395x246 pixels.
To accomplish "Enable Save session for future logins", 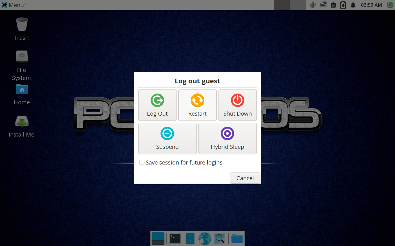I will click(181, 162).
